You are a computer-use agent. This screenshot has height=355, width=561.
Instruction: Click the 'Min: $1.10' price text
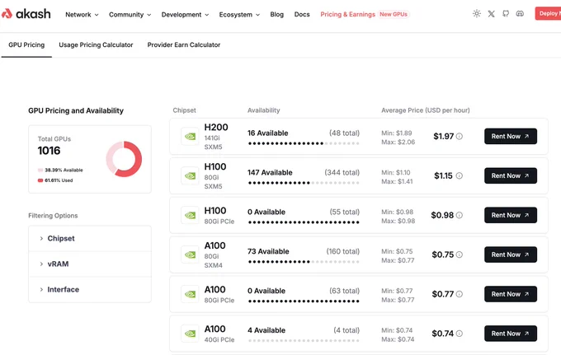(396, 172)
